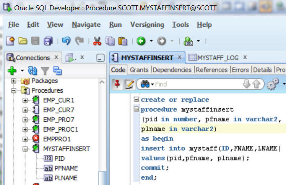Click the gray Forward navigation icon
The width and height of the screenshot is (286, 185).
(162, 41)
